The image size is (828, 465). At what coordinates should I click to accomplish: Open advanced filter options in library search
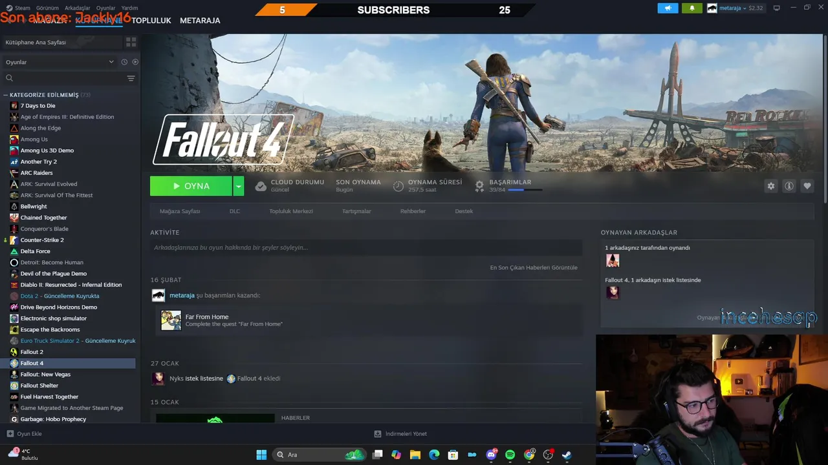131,78
